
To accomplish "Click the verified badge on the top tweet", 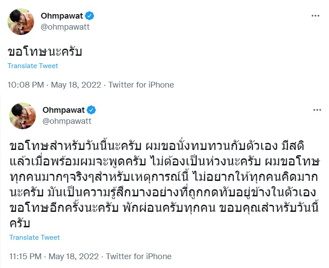I will coord(90,16).
